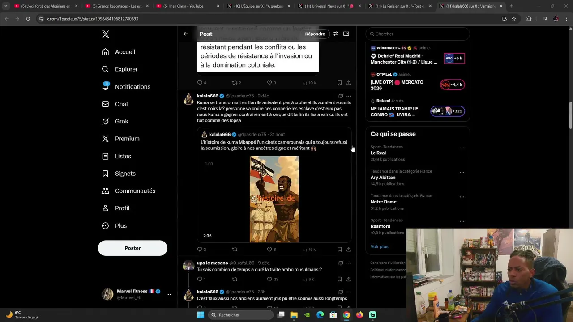Open Profil page
Viewport: 573px width, 322px height.
pos(115,208)
